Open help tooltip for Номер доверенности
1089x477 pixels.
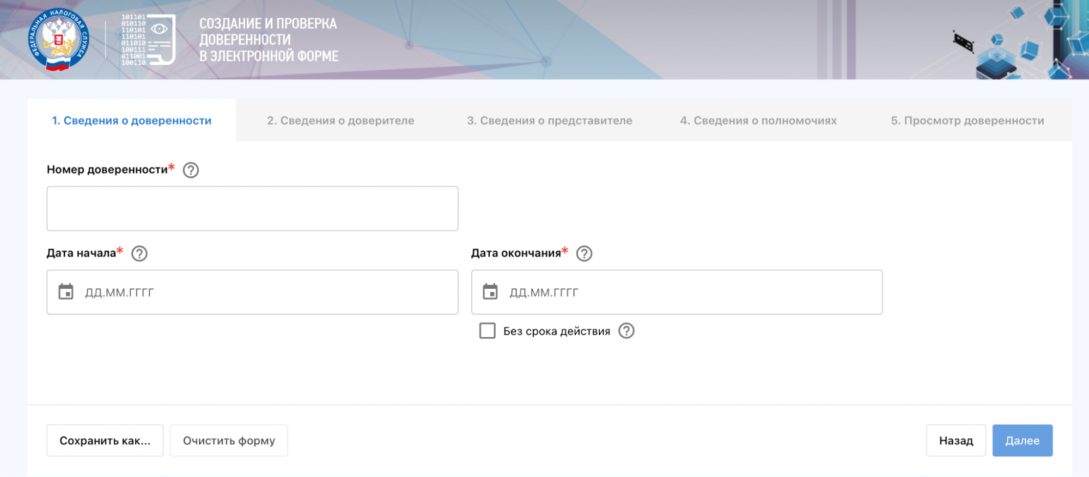coord(191,170)
